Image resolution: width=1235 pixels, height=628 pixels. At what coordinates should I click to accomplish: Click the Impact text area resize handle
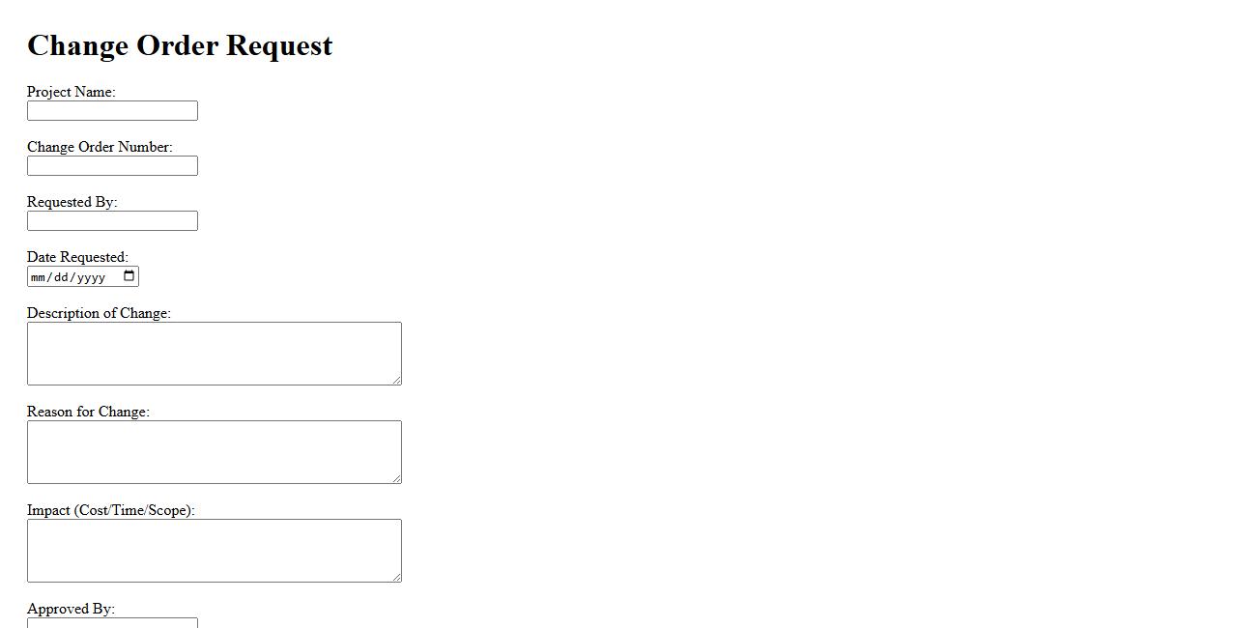[396, 577]
